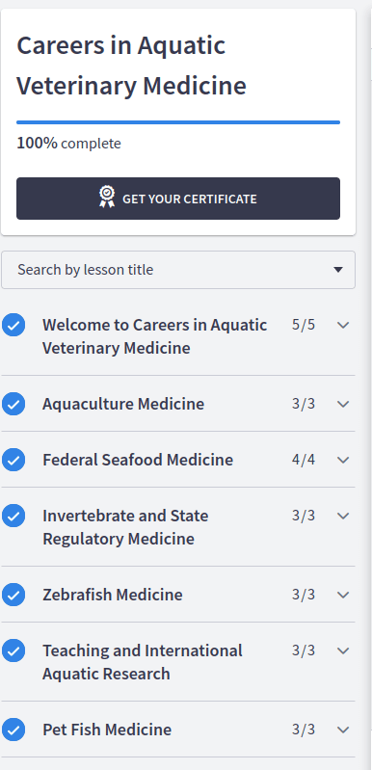Click the Pet Fish Medicine checkmark icon

click(x=13, y=730)
